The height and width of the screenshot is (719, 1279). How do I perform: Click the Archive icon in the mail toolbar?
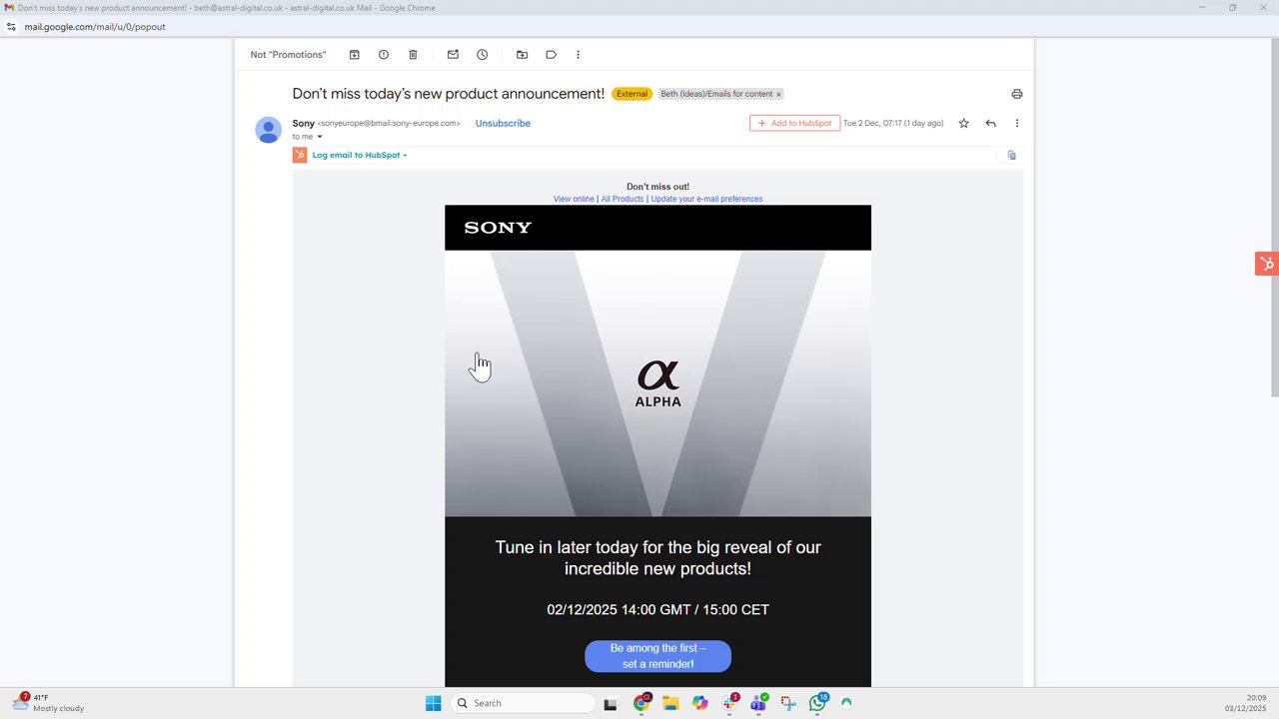pos(354,55)
